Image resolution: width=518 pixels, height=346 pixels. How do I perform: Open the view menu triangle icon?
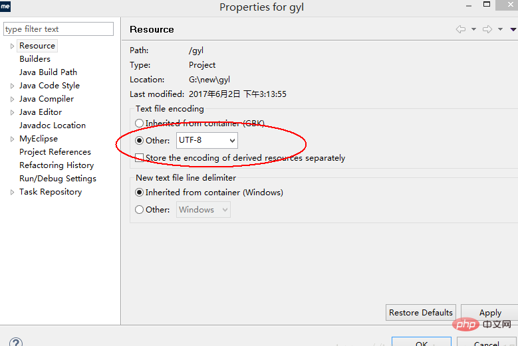[513, 30]
